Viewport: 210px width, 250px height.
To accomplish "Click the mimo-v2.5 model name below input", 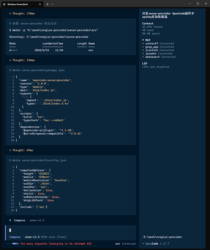I will click(x=32, y=237).
